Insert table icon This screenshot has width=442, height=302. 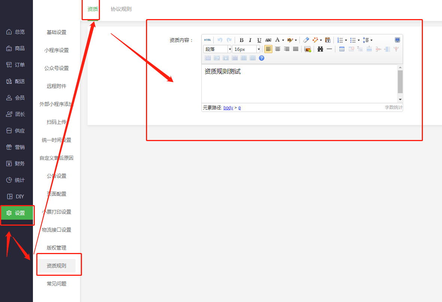342,49
